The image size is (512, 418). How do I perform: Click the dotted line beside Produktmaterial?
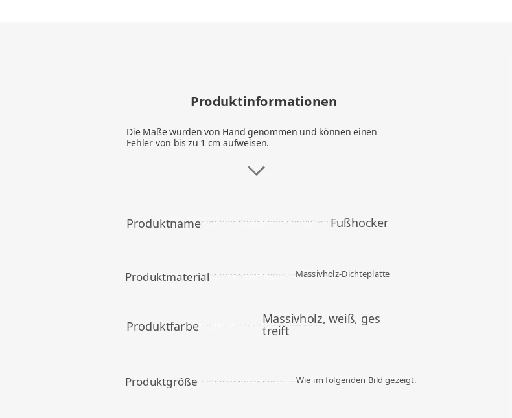click(x=252, y=275)
